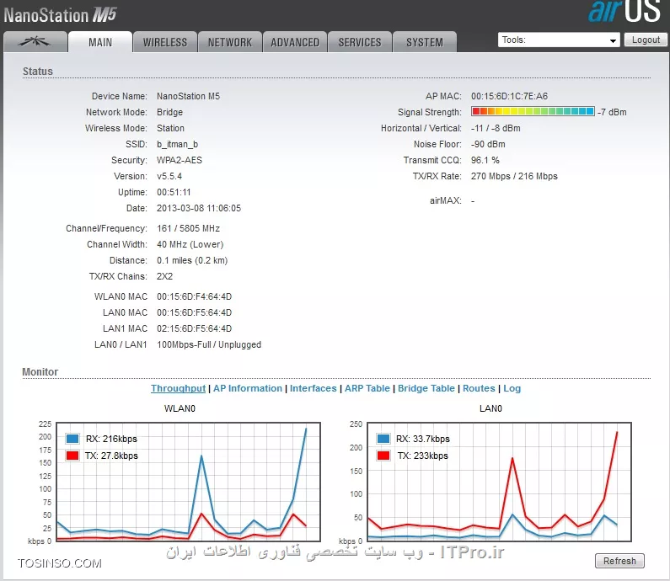Open the Log link
The height and width of the screenshot is (581, 670).
click(512, 388)
